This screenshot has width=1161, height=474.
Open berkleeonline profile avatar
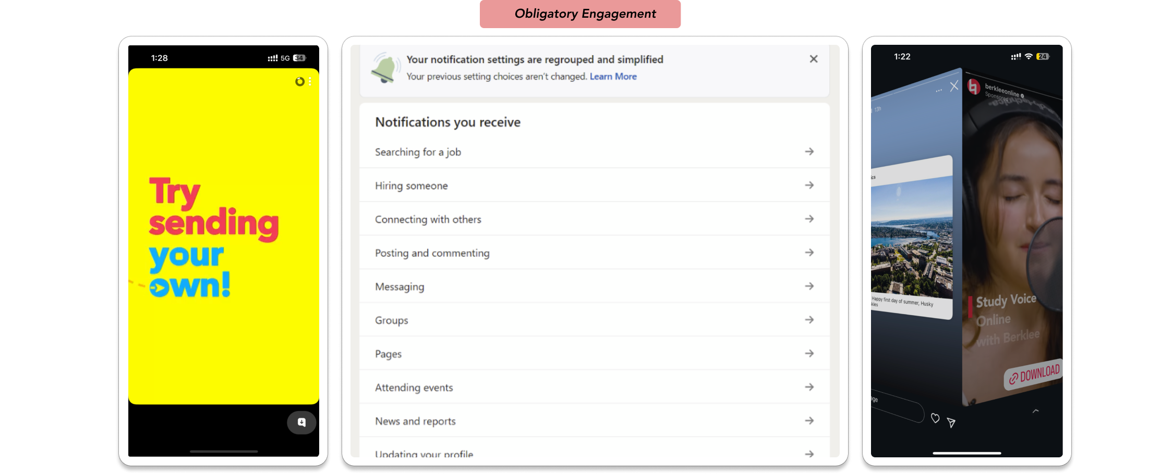pos(974,86)
